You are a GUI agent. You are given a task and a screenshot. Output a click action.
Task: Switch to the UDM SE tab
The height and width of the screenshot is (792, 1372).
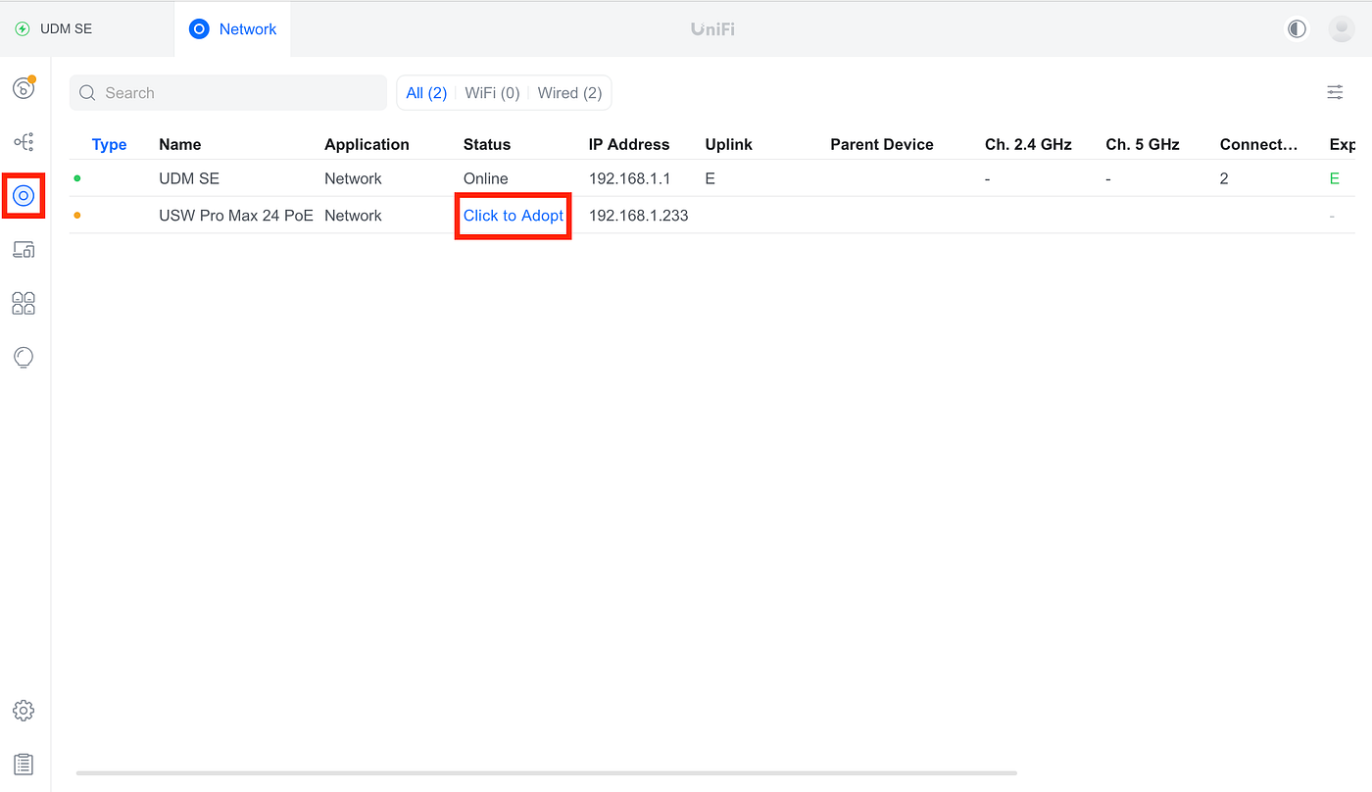pos(87,29)
